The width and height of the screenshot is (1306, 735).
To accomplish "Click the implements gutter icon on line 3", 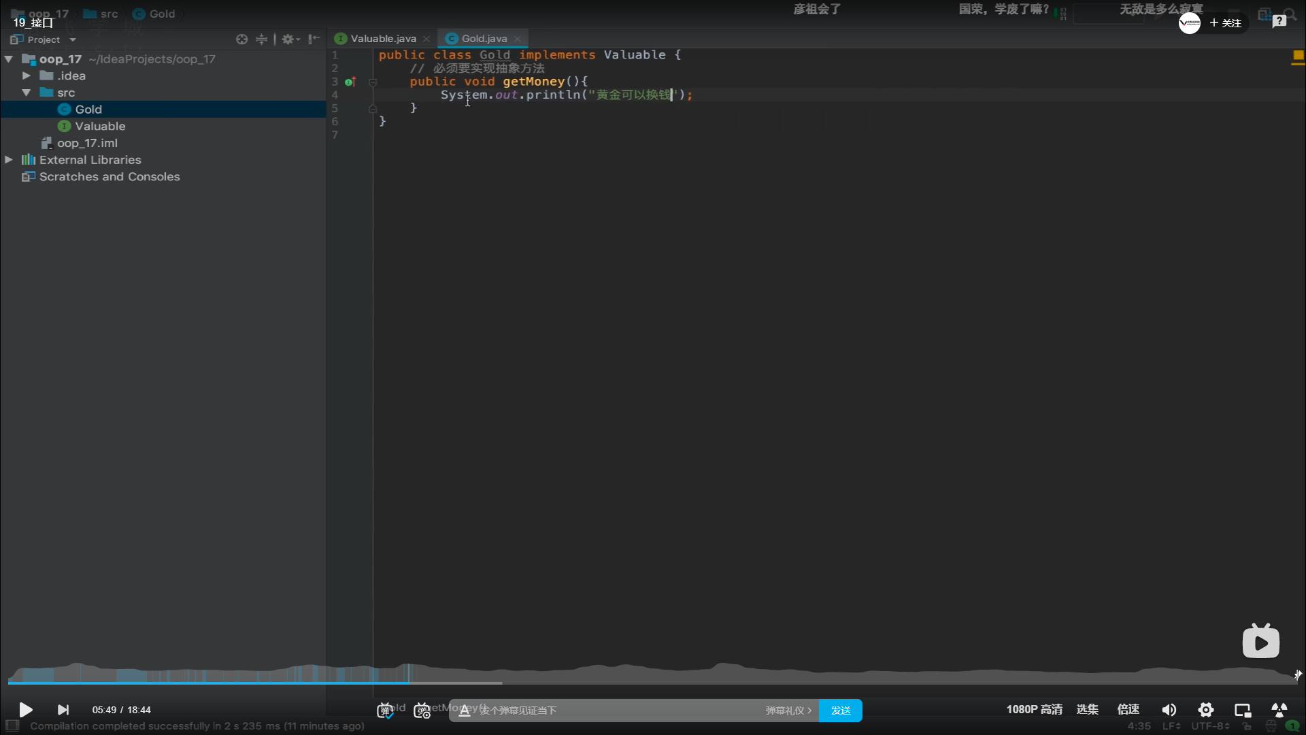I will (350, 82).
